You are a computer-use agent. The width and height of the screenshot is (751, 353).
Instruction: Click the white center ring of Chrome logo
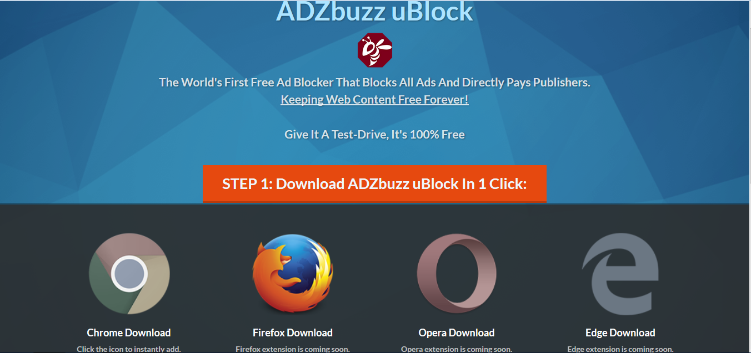point(129,273)
